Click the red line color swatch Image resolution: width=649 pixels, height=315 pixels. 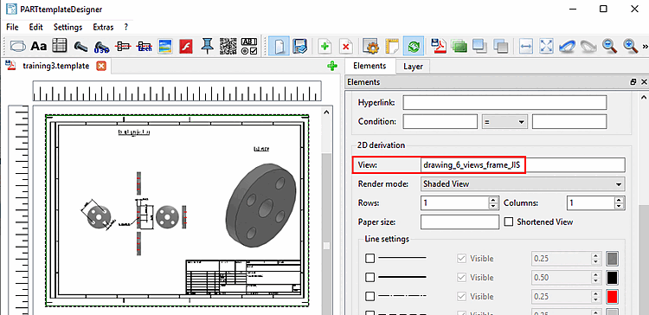(612, 297)
